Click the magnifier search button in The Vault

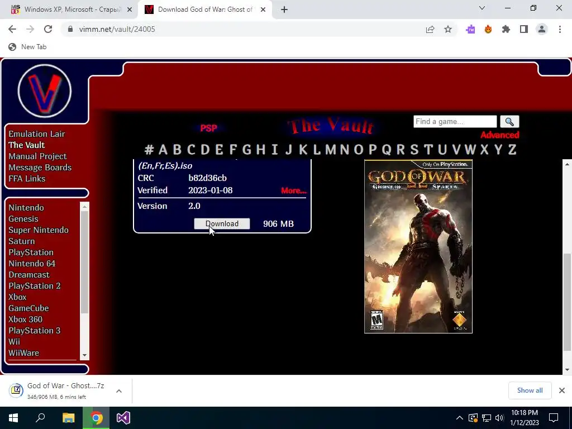[x=509, y=121]
